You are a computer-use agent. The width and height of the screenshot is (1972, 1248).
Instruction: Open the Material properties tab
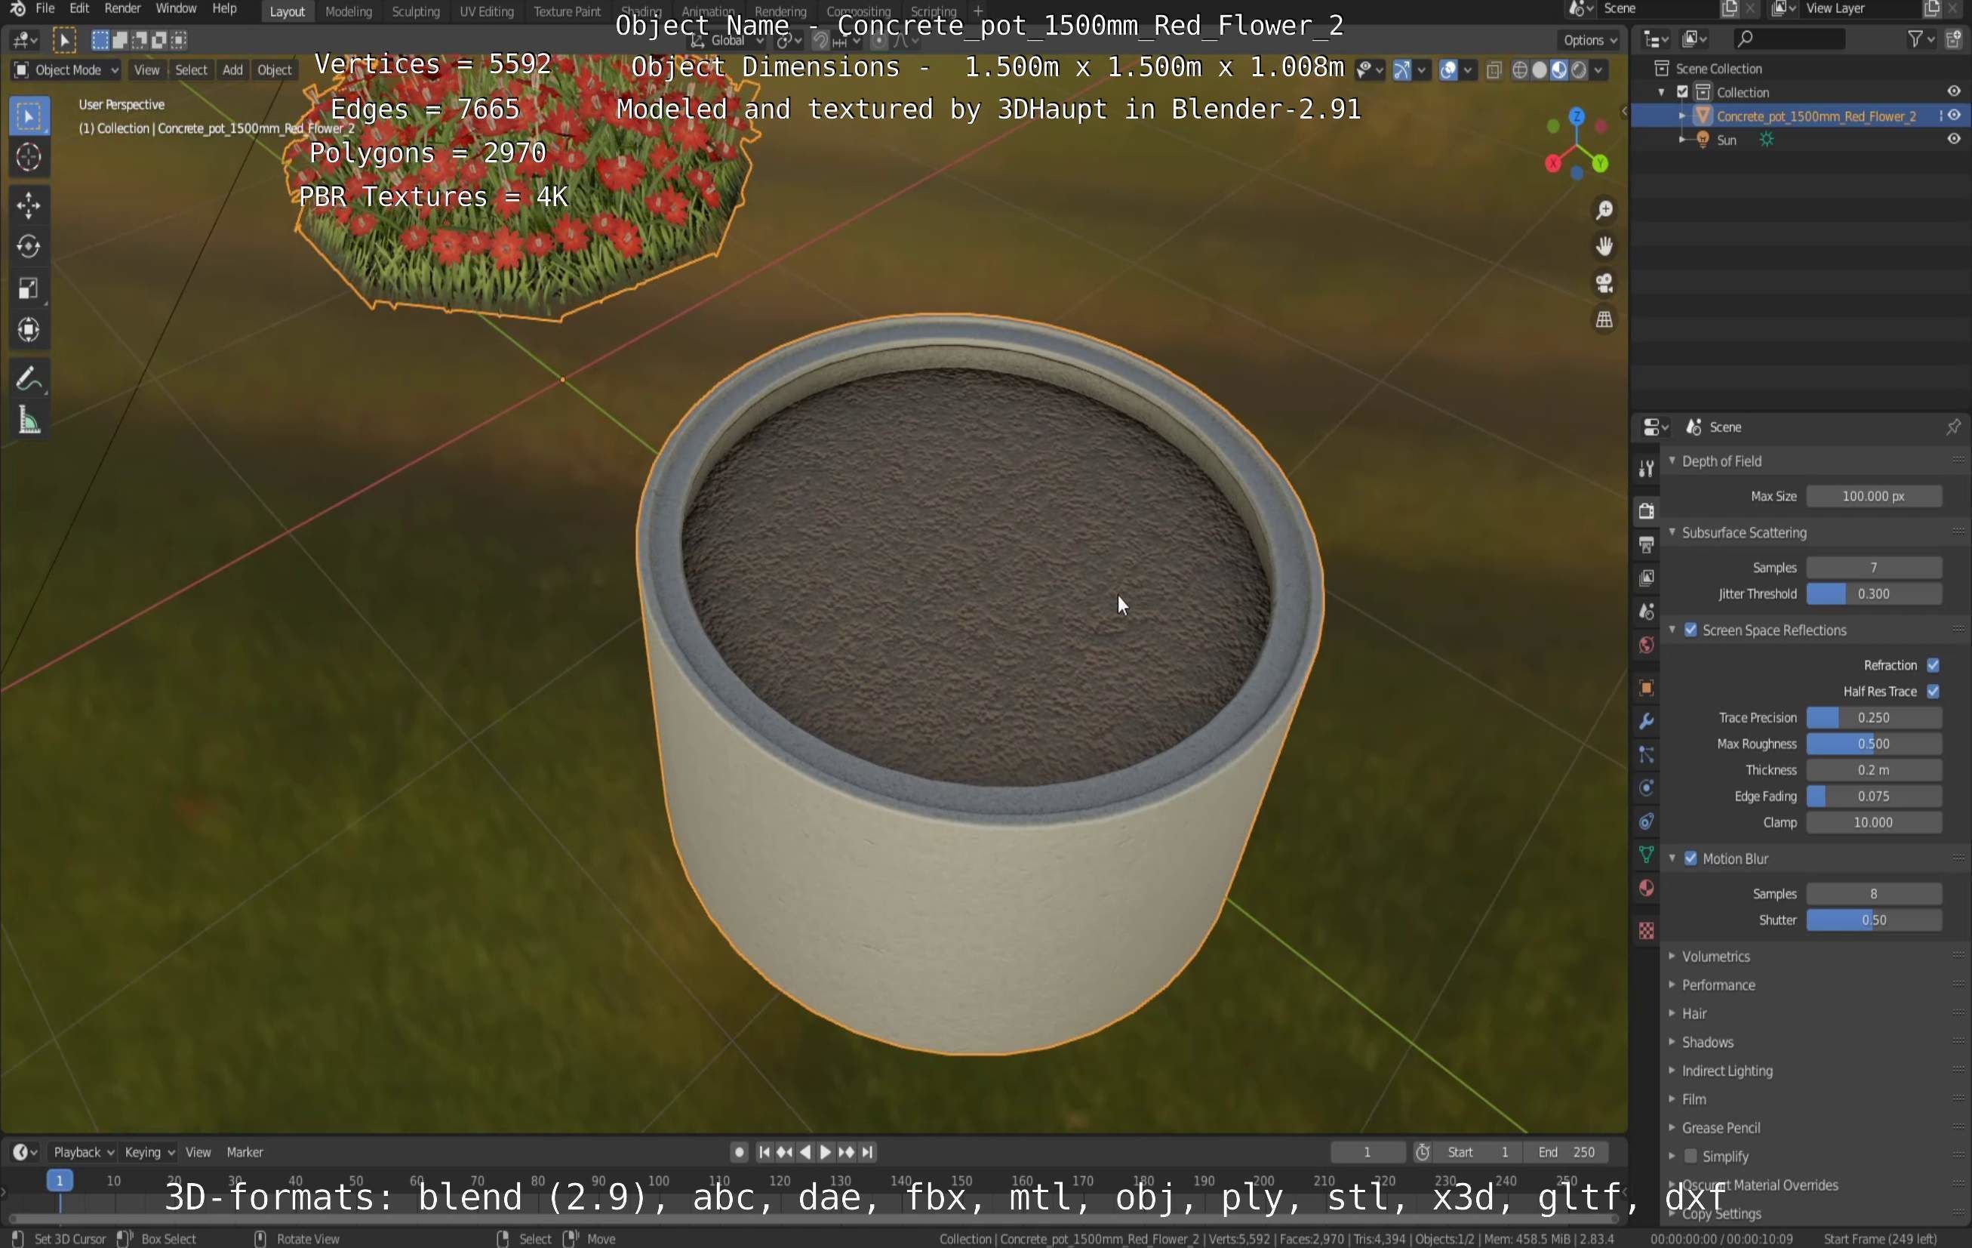pos(1646,889)
